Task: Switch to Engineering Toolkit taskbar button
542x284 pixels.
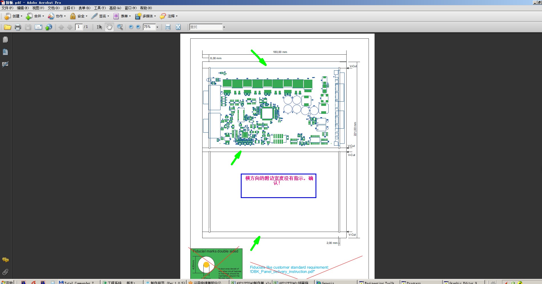Action: click(378, 282)
